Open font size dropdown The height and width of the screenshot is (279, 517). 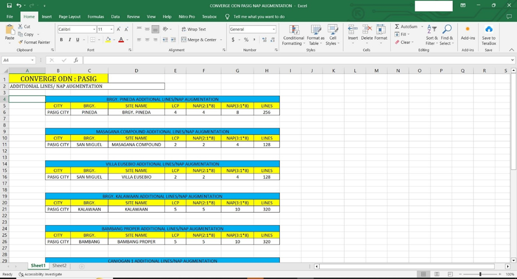tap(111, 29)
